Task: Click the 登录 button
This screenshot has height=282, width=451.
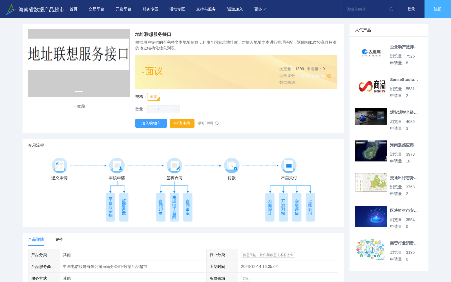Action: click(411, 9)
